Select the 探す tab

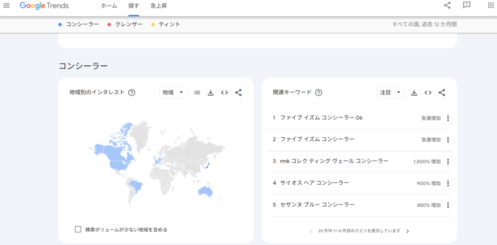[x=134, y=6]
